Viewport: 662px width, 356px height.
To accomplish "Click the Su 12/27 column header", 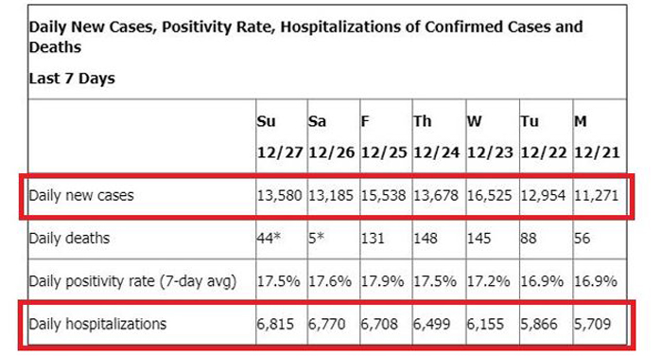I will coord(281,136).
